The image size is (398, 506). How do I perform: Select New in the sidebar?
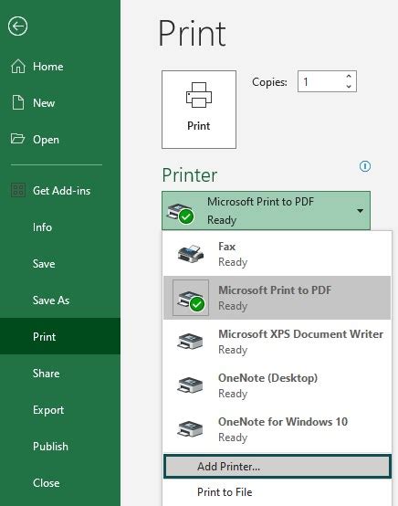coord(60,102)
